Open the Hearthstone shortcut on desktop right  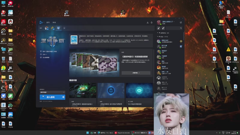[235, 70]
